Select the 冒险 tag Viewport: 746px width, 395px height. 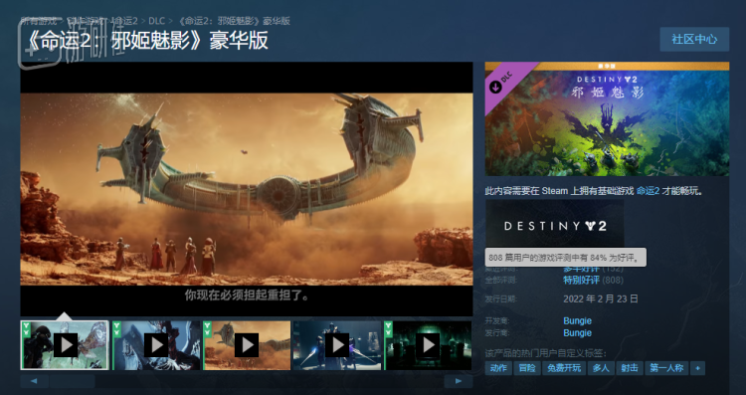(x=526, y=368)
